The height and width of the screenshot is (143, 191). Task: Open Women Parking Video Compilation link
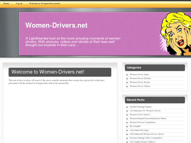tap(146, 138)
